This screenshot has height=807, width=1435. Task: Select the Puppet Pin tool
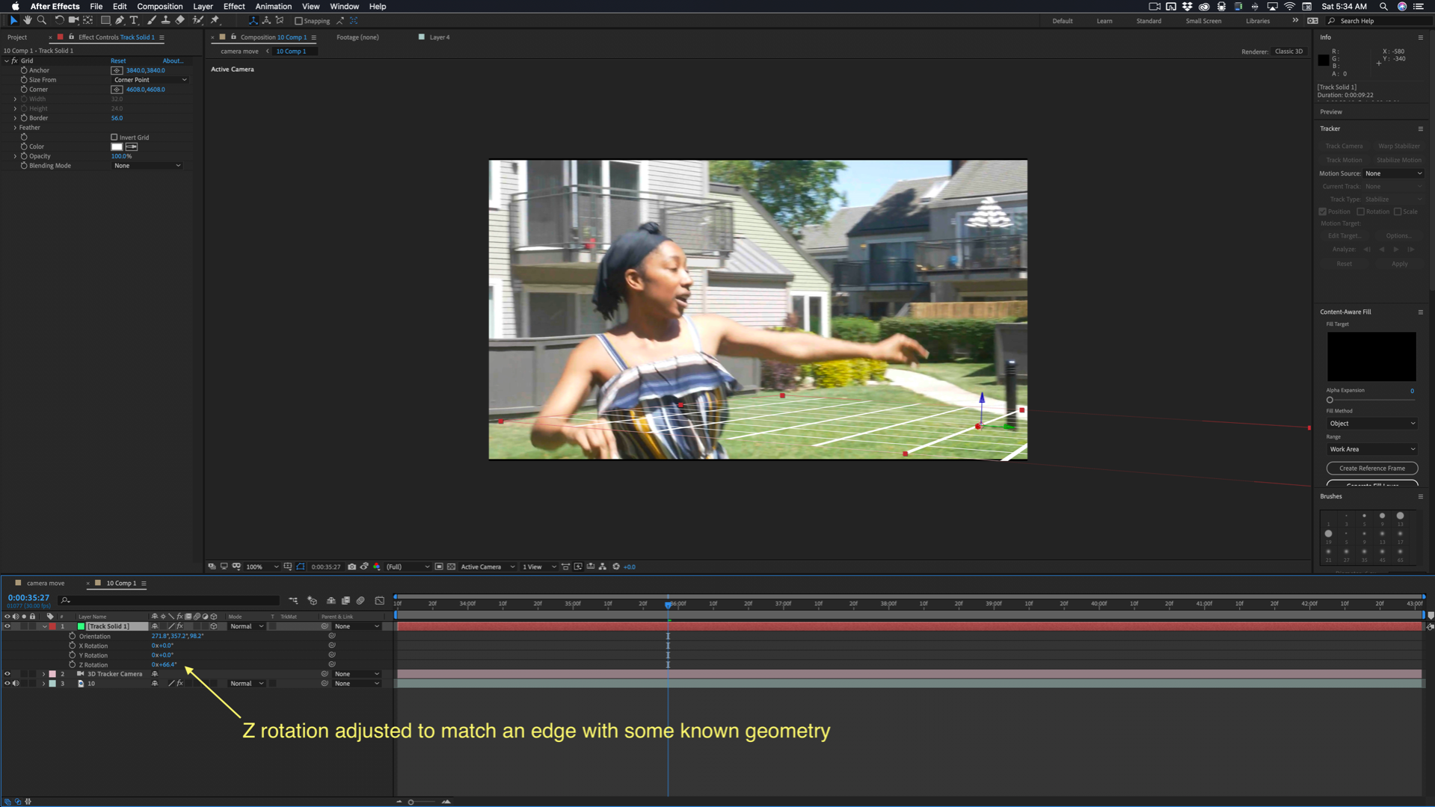coord(215,20)
